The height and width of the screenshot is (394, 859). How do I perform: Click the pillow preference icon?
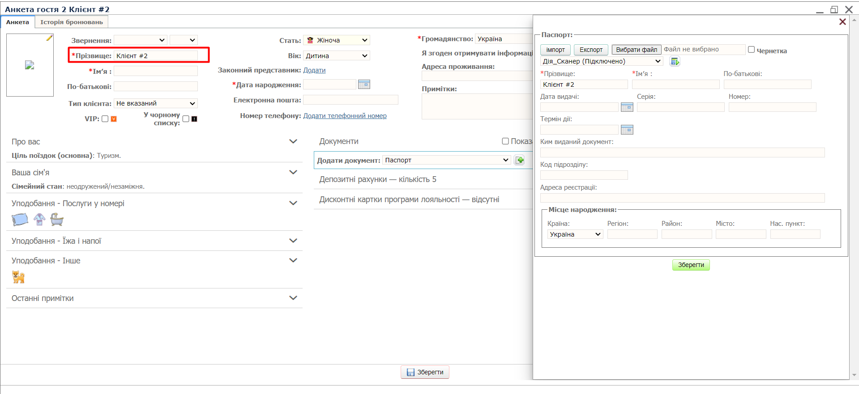pyautogui.click(x=20, y=220)
